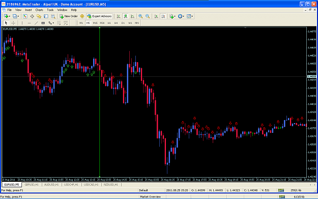Open the Strategy Tester icon
The width and height of the screenshot is (318, 199).
point(53,16)
